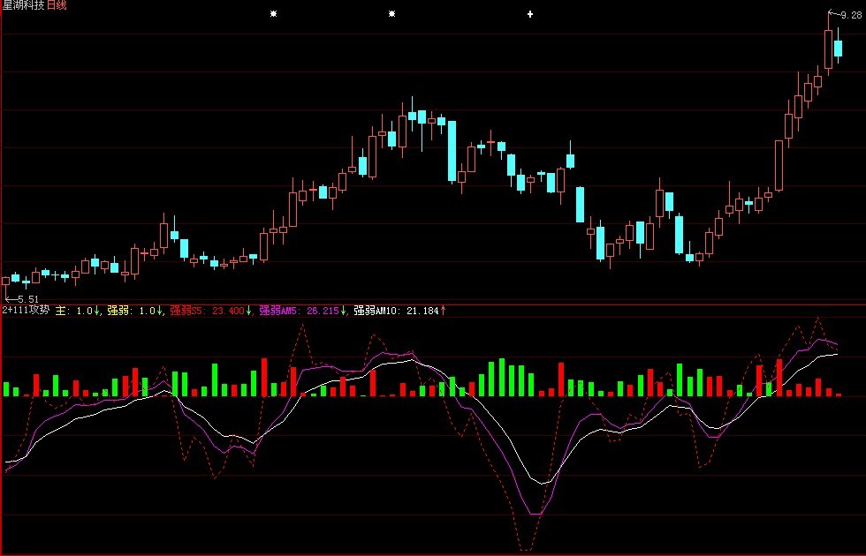Viewport: 866px width, 556px height.
Task: Click the 主: 1.0 indicator value
Action: click(x=74, y=311)
